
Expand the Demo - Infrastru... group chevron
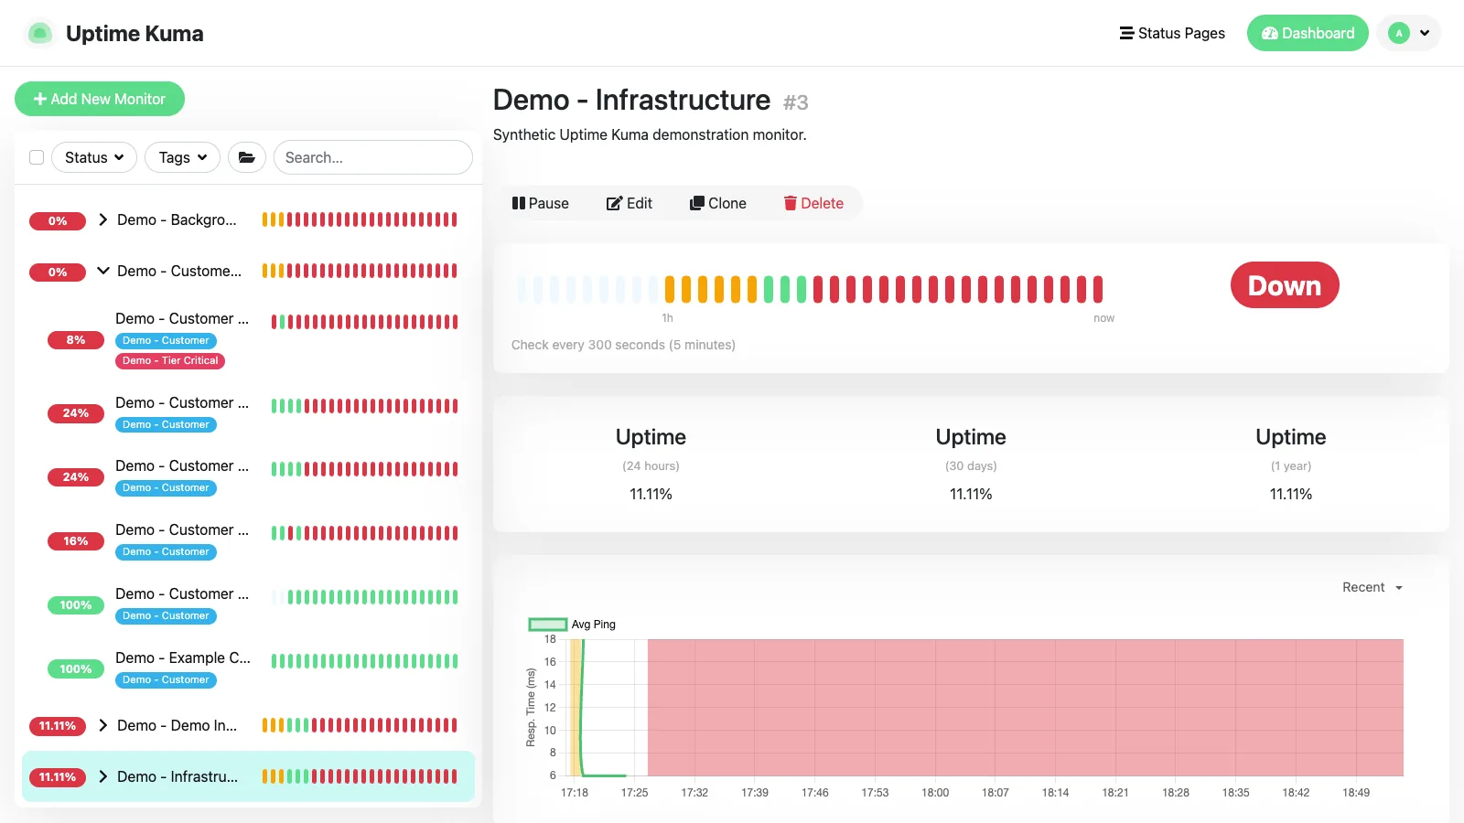click(x=103, y=776)
